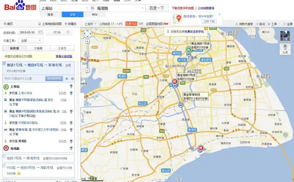Close the send-to-phone tooltip on the map
The image size is (294, 182).
point(206,28)
